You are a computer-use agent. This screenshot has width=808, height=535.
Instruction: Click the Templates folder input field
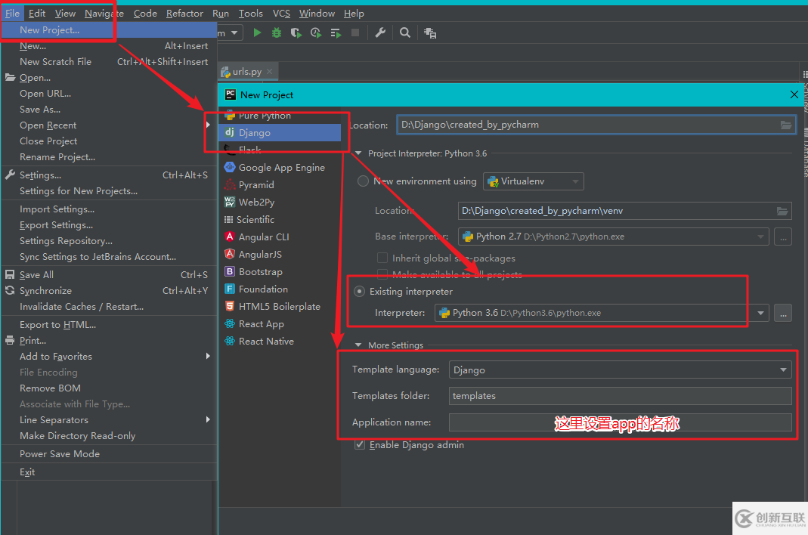pyautogui.click(x=620, y=396)
